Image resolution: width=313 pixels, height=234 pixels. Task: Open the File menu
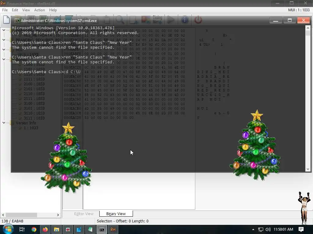click(5, 10)
